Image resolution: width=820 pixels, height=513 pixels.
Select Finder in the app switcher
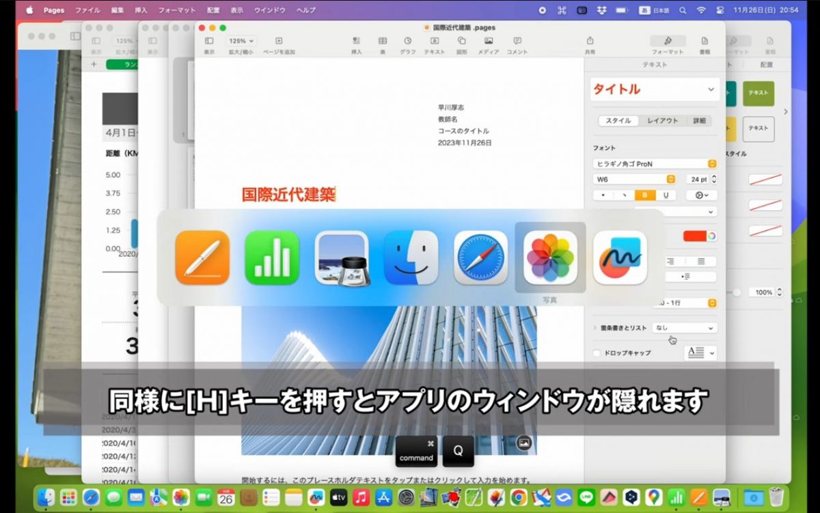coord(411,258)
